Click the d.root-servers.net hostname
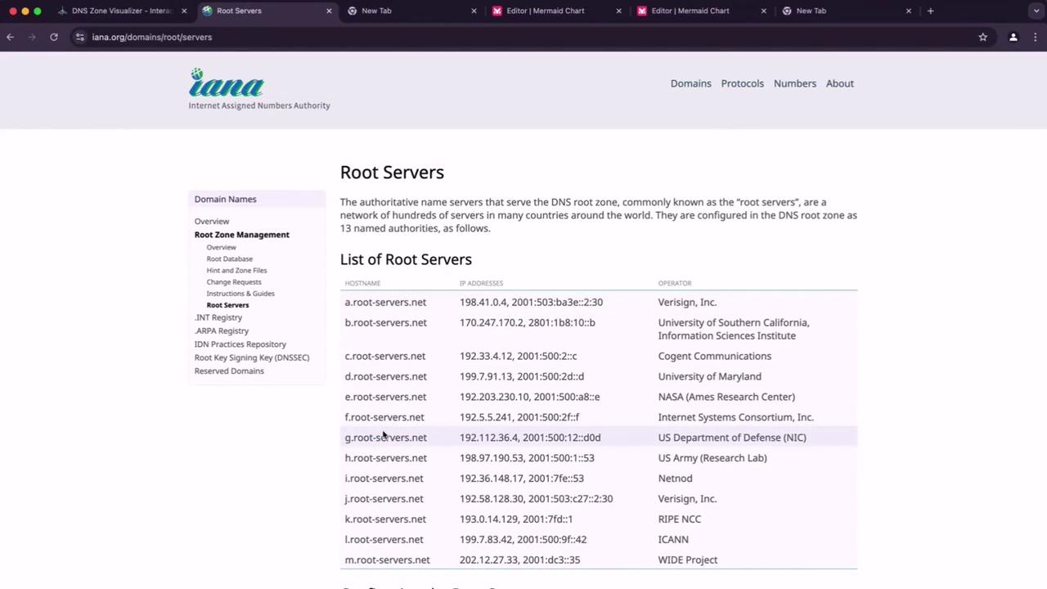Screen dimensions: 1047x589 click(386, 377)
